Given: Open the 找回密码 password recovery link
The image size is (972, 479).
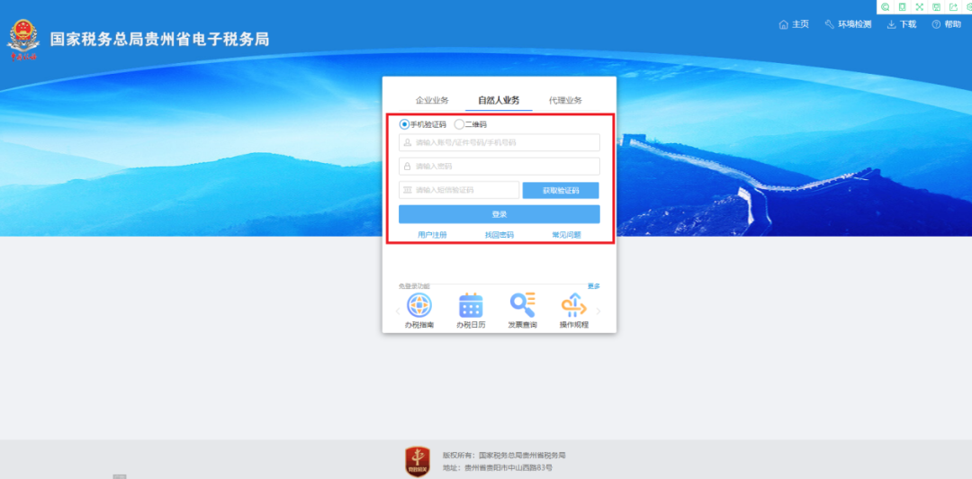Looking at the screenshot, I should click(499, 235).
